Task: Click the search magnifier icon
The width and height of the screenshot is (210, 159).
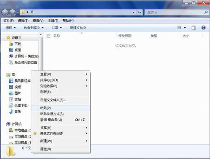Action: coord(206,12)
